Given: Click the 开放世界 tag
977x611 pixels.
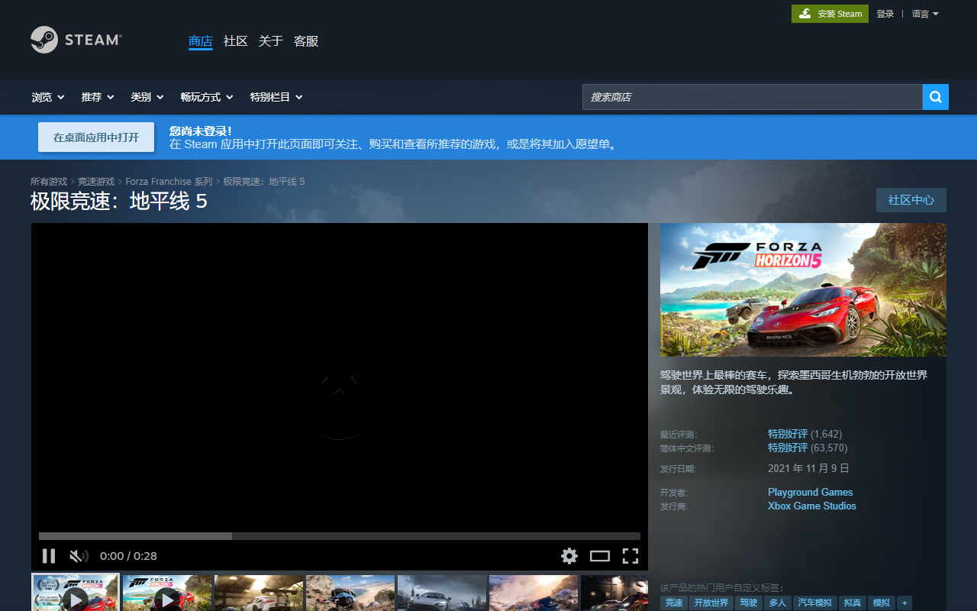Looking at the screenshot, I should tap(711, 603).
